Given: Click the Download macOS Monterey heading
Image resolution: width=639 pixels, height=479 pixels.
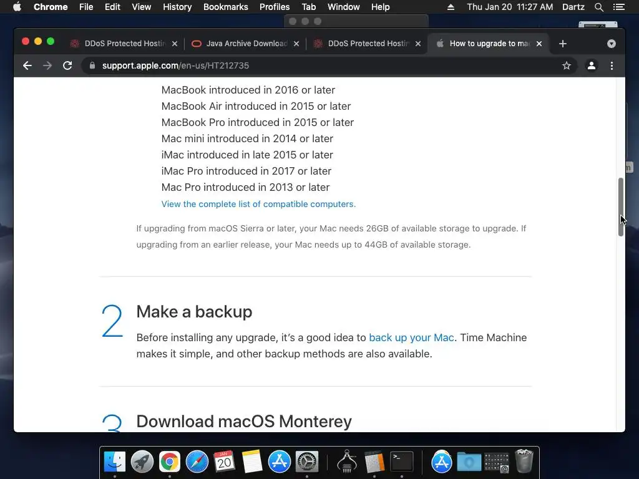Looking at the screenshot, I should (x=244, y=422).
